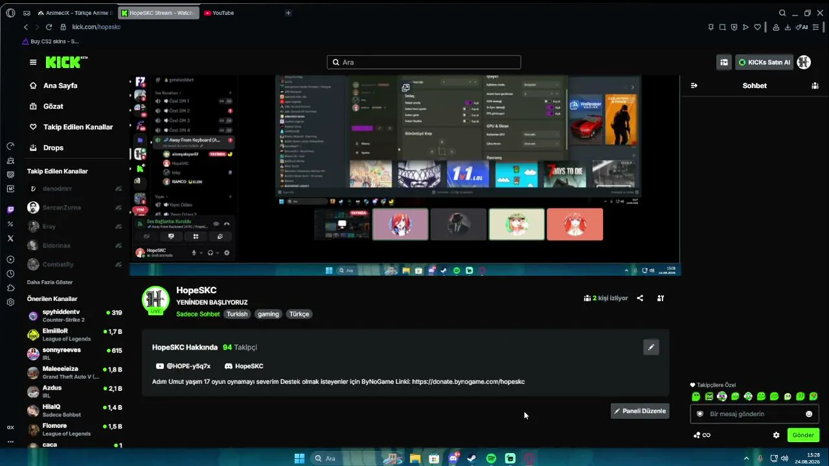The image size is (829, 466).
Task: Open the browser downloads icon
Action: [x=788, y=27]
